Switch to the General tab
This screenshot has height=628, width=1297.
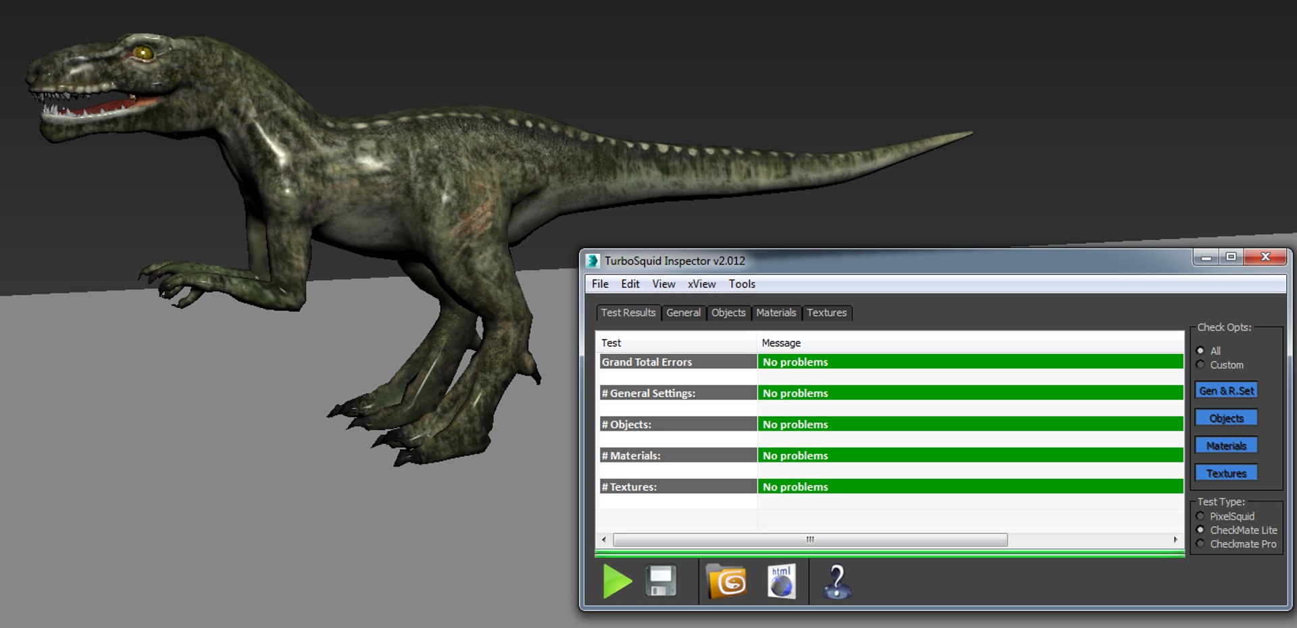(x=684, y=313)
